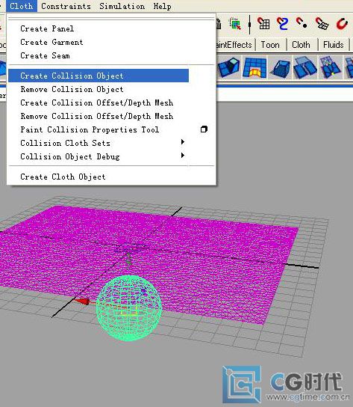Click the green highlight selection mode icon

235,24
